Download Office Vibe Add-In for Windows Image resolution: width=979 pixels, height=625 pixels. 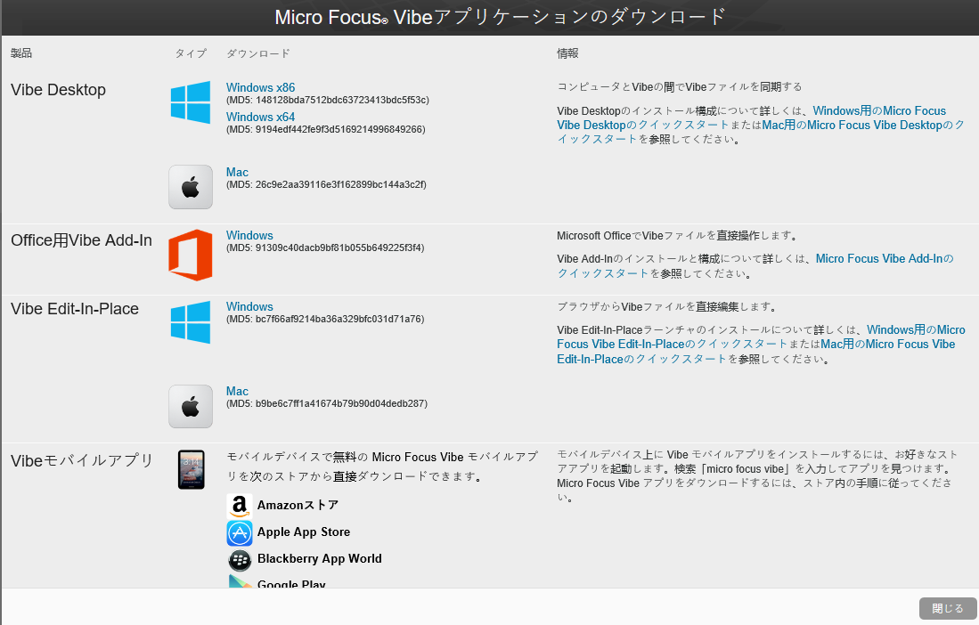coord(249,235)
